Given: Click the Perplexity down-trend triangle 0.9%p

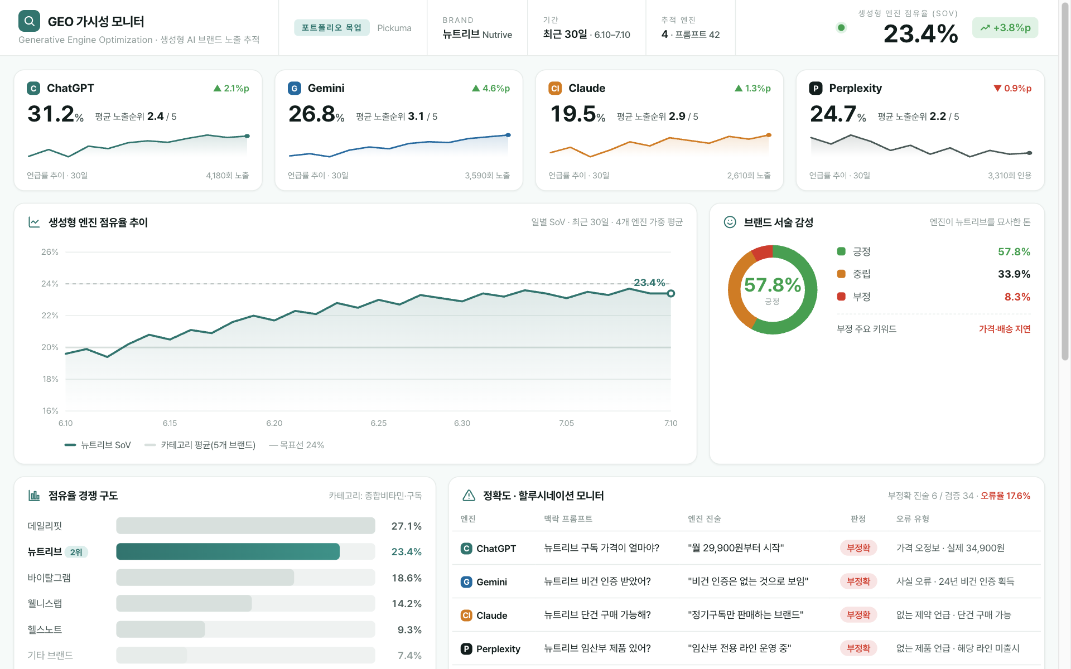Looking at the screenshot, I should (997, 88).
